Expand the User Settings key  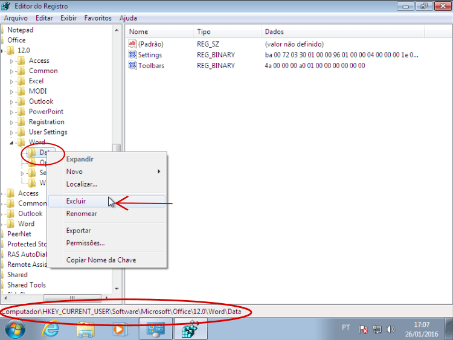[11, 133]
